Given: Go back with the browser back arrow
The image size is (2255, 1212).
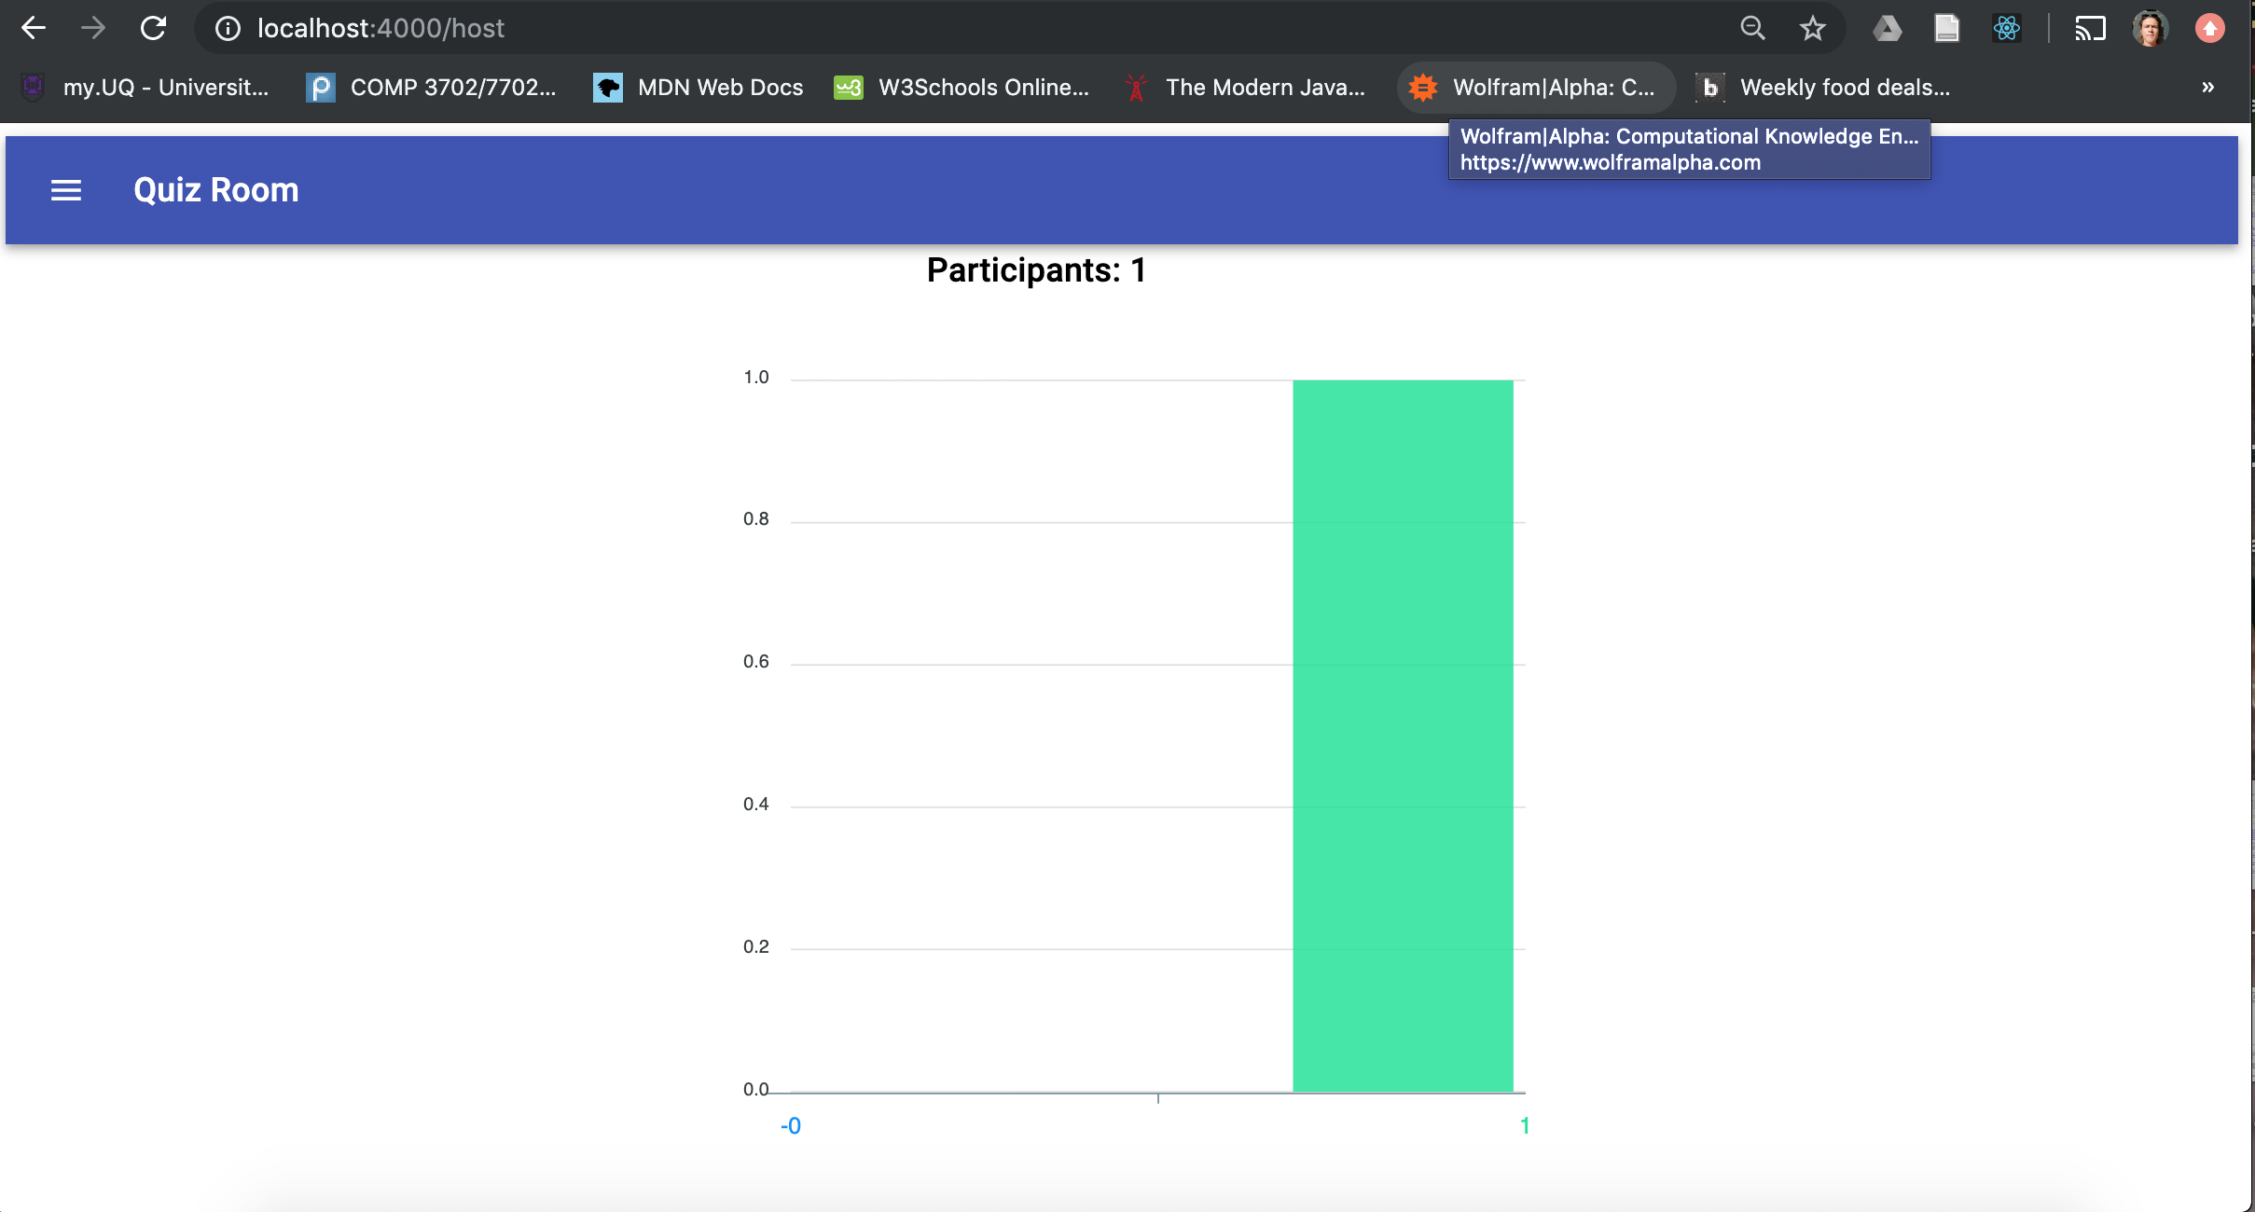Looking at the screenshot, I should [34, 28].
